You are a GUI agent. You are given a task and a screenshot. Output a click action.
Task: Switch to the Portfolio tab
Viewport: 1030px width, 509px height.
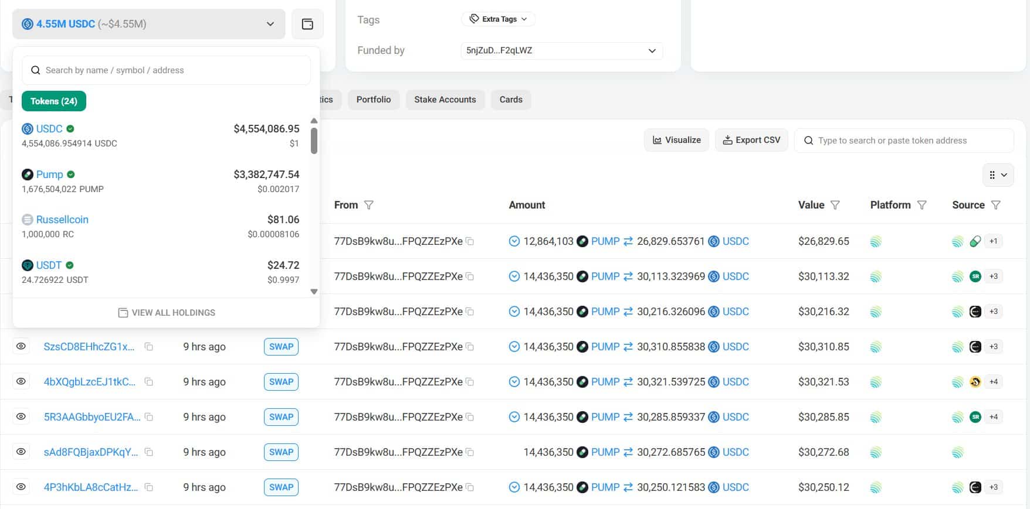pyautogui.click(x=373, y=100)
